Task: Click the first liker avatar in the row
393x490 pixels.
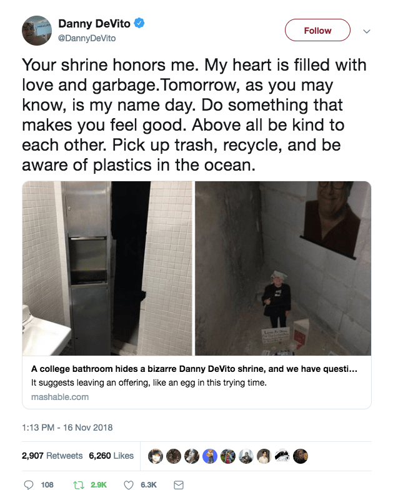Action: [156, 456]
